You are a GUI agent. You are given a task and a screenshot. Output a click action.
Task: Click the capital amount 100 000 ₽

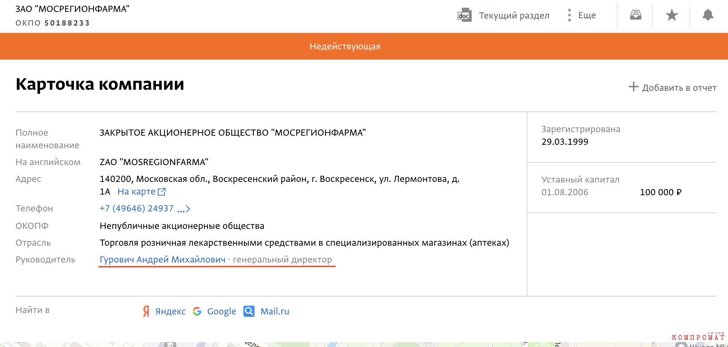pos(661,192)
